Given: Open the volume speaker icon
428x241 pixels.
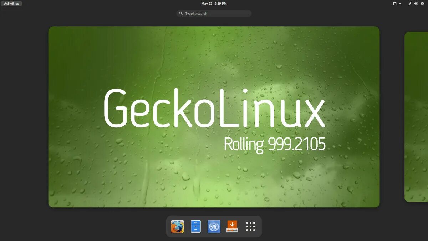Looking at the screenshot, I should (416, 4).
